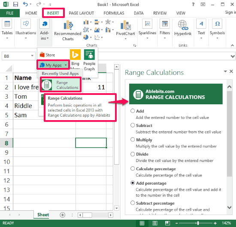Select the Subtract percentage radio option
Viewport: 236px width, 227px height.
coord(133,203)
